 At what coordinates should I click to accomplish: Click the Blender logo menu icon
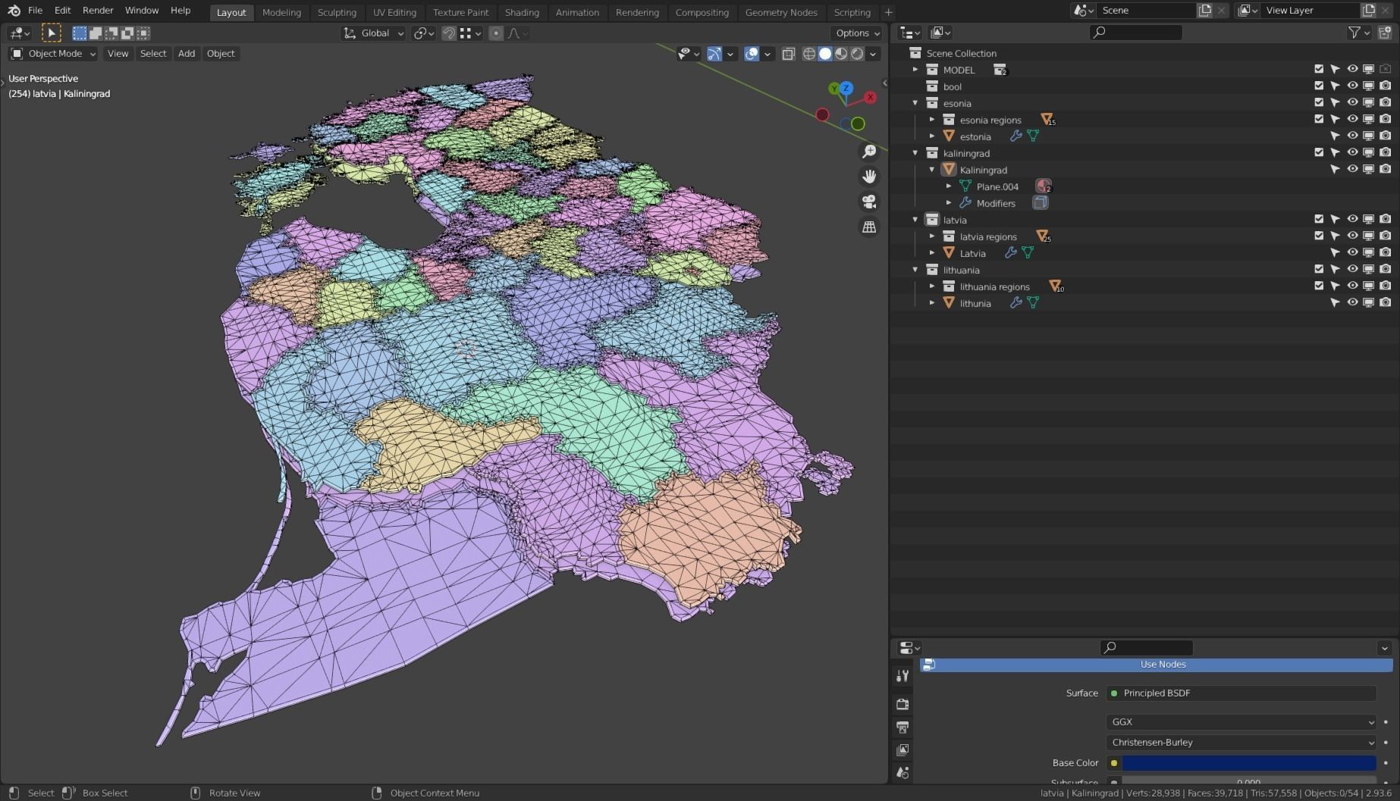pyautogui.click(x=14, y=11)
